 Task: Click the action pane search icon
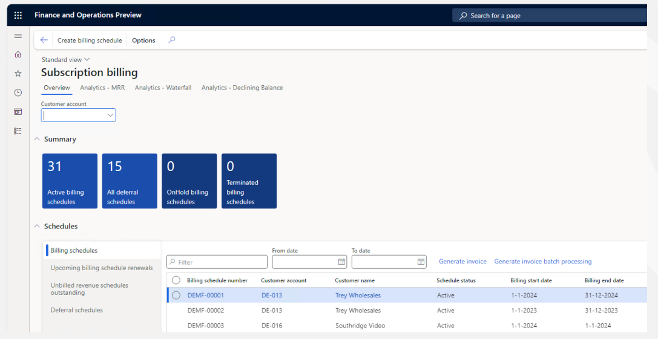(x=172, y=40)
